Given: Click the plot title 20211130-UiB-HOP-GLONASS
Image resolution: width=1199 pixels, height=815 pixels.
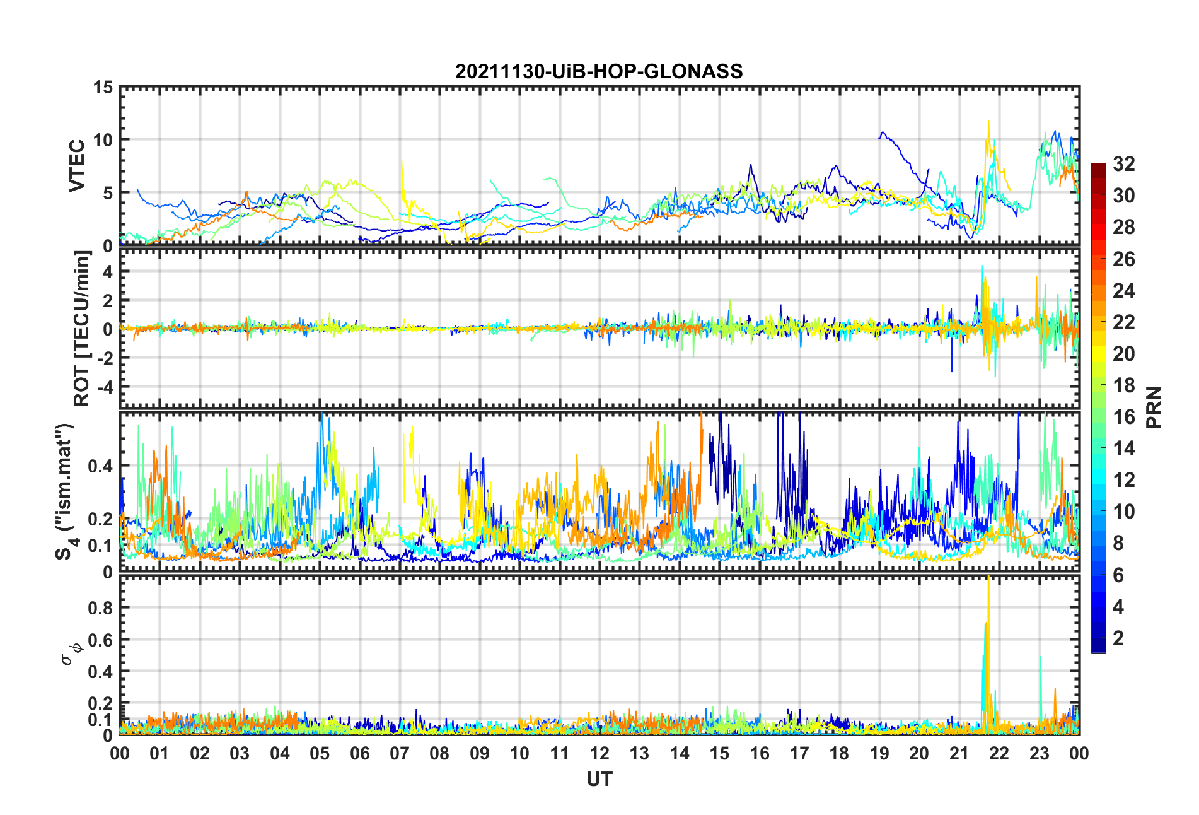Looking at the screenshot, I should coord(599,71).
